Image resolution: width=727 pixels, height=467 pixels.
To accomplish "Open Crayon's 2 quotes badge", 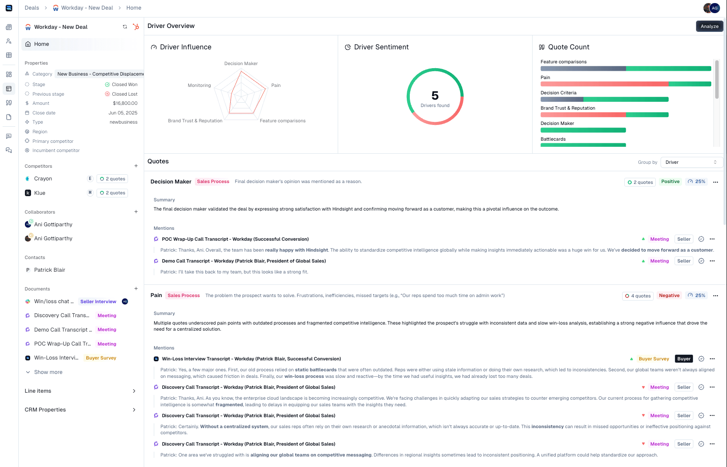I will tap(112, 179).
